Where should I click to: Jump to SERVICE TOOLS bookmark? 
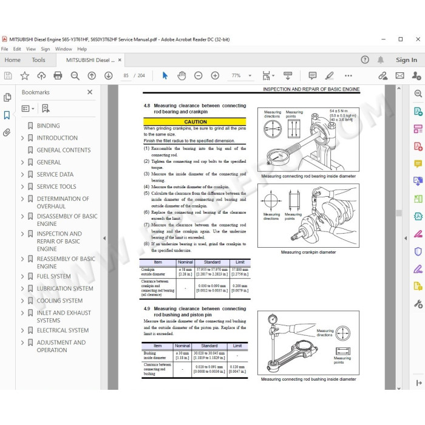coord(56,187)
